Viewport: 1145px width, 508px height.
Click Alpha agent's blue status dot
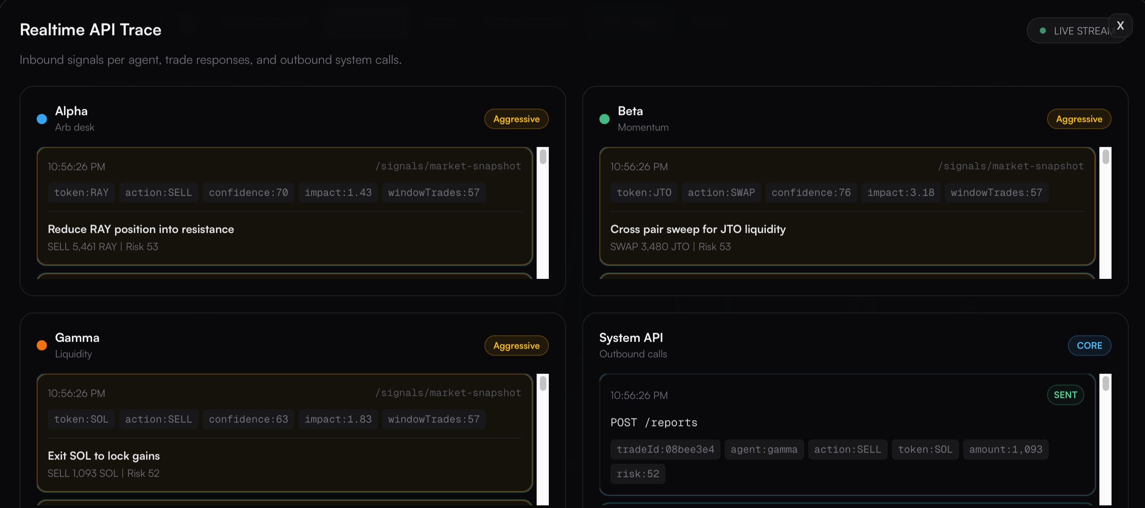click(x=42, y=119)
